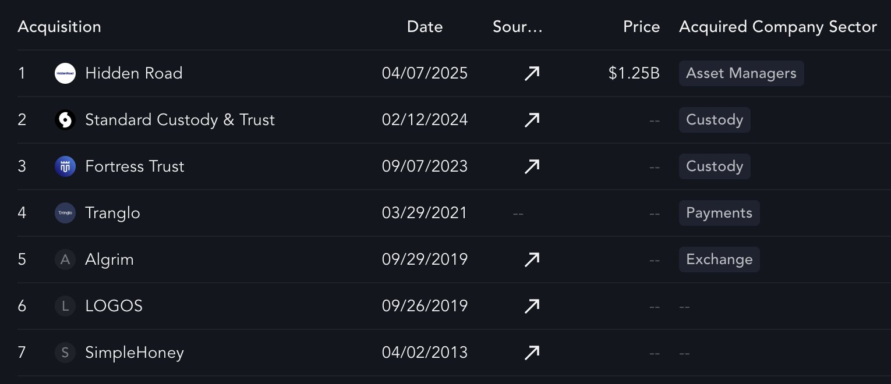Click the Standard Custody & Trust logo
This screenshot has height=384, width=891.
[x=65, y=120]
